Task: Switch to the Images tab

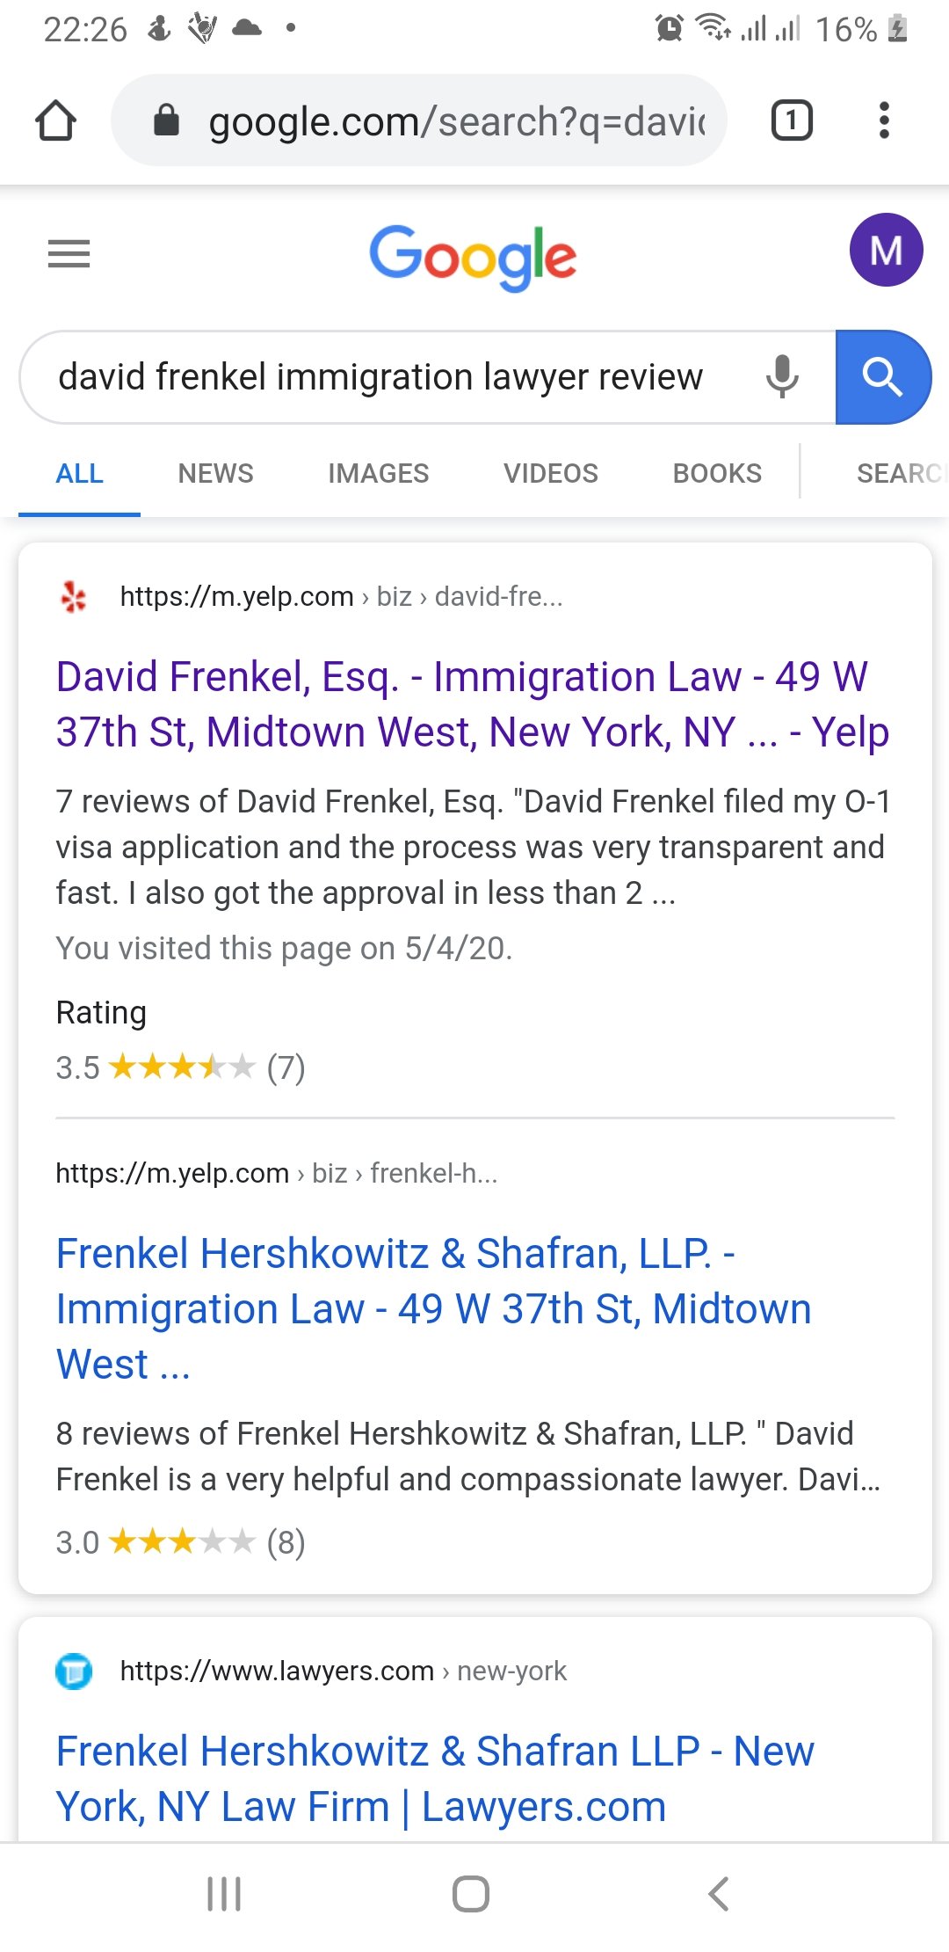Action: pos(378,473)
